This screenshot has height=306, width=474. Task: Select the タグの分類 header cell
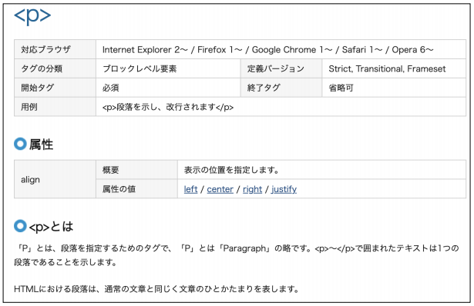tap(55, 68)
